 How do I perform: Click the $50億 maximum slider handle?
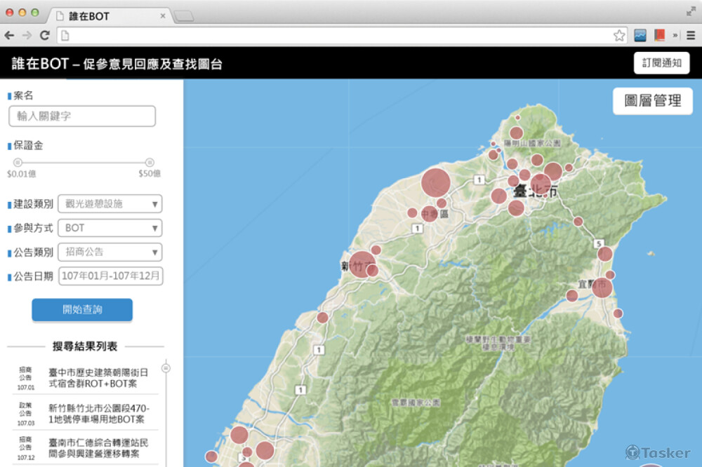[x=150, y=162]
